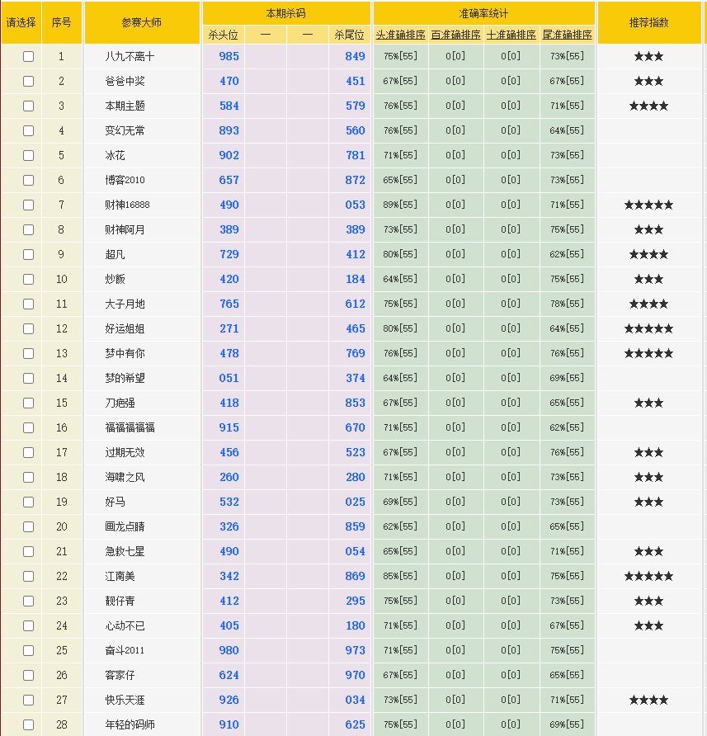Click the master name 博客2010

coord(125,180)
